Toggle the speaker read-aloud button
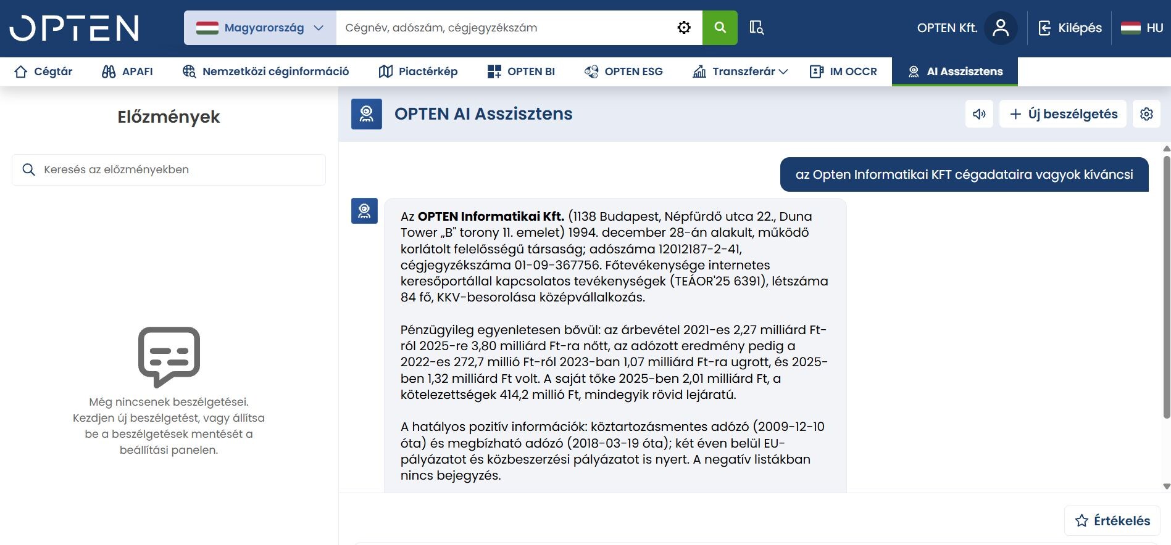Viewport: 1171px width, 545px height. point(979,114)
